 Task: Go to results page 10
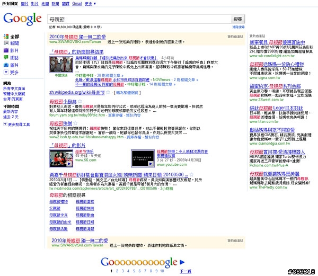click(162, 271)
